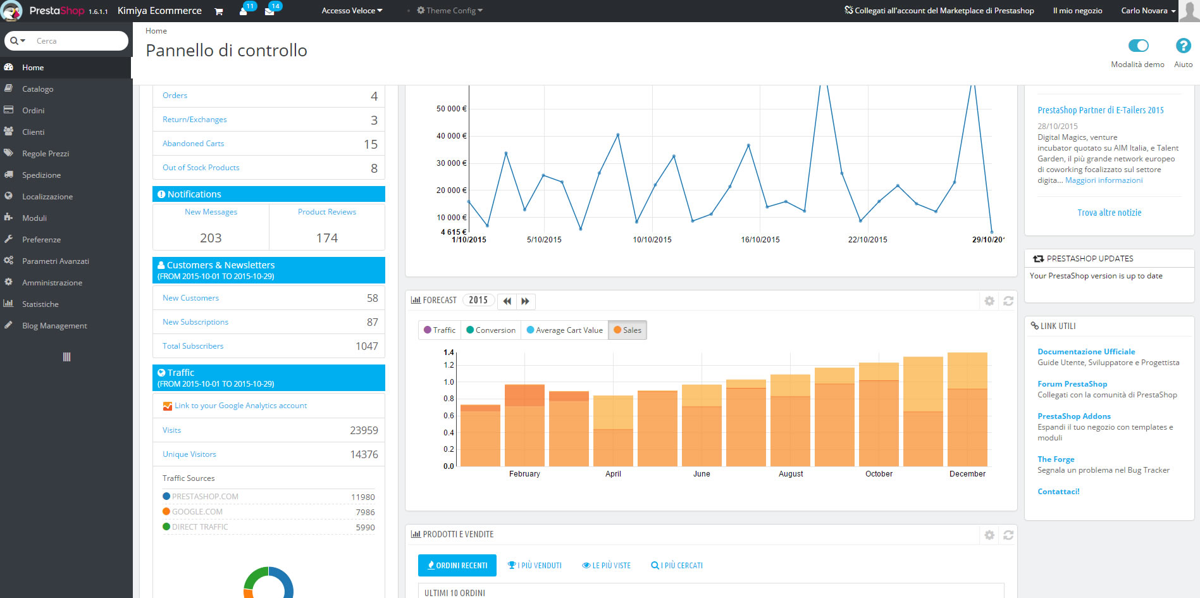Open Moduli sidebar menu
Image resolution: width=1200 pixels, height=598 pixels.
click(66, 218)
